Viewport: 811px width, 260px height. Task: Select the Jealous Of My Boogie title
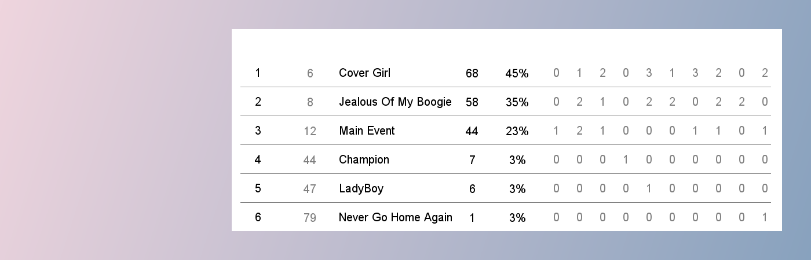tap(395, 102)
